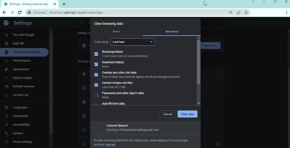The height and width of the screenshot is (148, 290).
Task: Uncheck Download history checkbox
Action: (x=96, y=64)
